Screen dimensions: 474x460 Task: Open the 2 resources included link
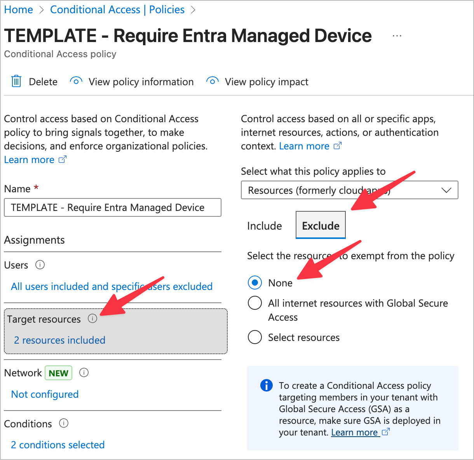coord(60,340)
